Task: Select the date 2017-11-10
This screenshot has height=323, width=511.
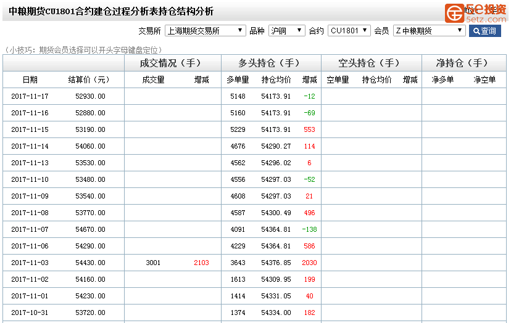Action: click(30, 179)
